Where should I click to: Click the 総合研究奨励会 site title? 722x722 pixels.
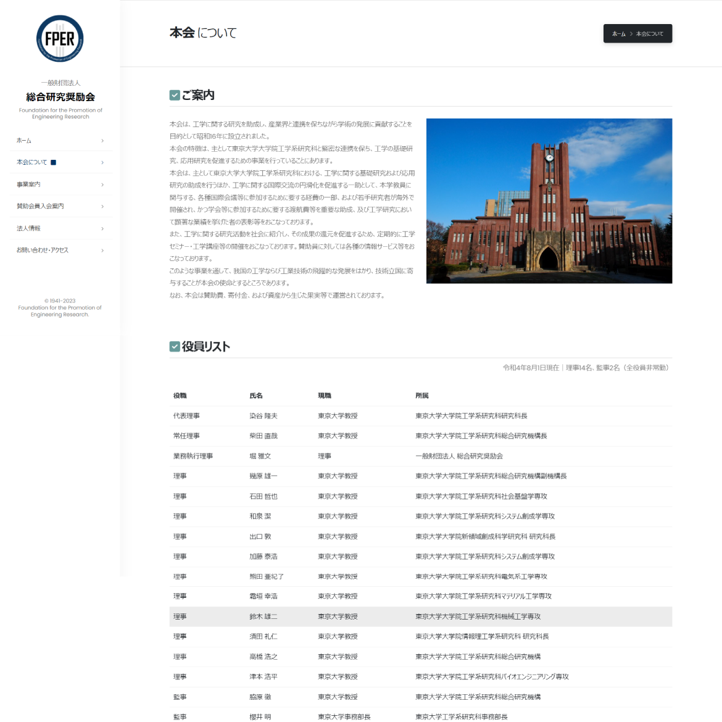pos(60,97)
